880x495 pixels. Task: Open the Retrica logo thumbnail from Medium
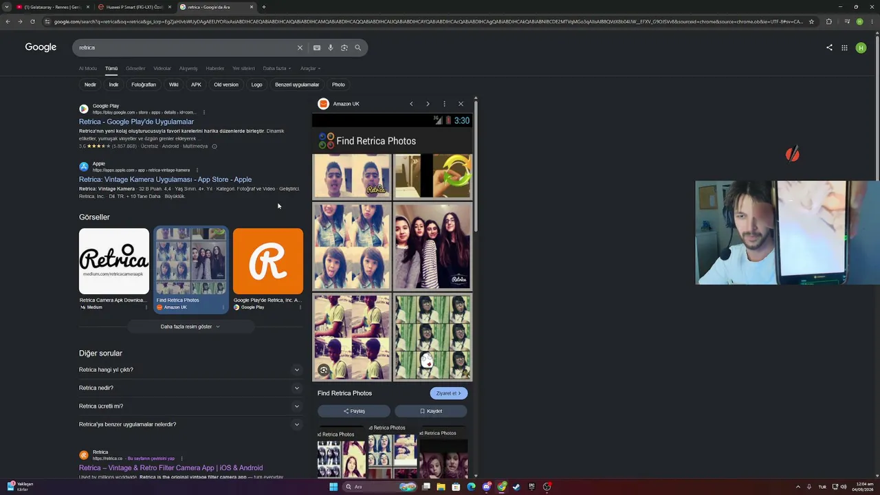click(x=114, y=261)
